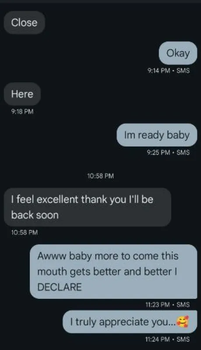Tap the SMS label beside 11:23 PM
Image resolution: width=201 pixels, height=350 pixels.
(x=183, y=304)
